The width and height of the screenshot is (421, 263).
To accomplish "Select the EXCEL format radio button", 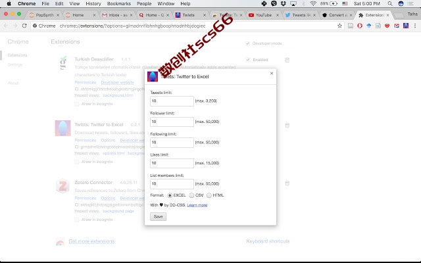I will click(170, 195).
